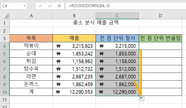This screenshot has width=186, height=108.
Task: Select the cell with value 1,512,000
Action: click(x=117, y=69)
